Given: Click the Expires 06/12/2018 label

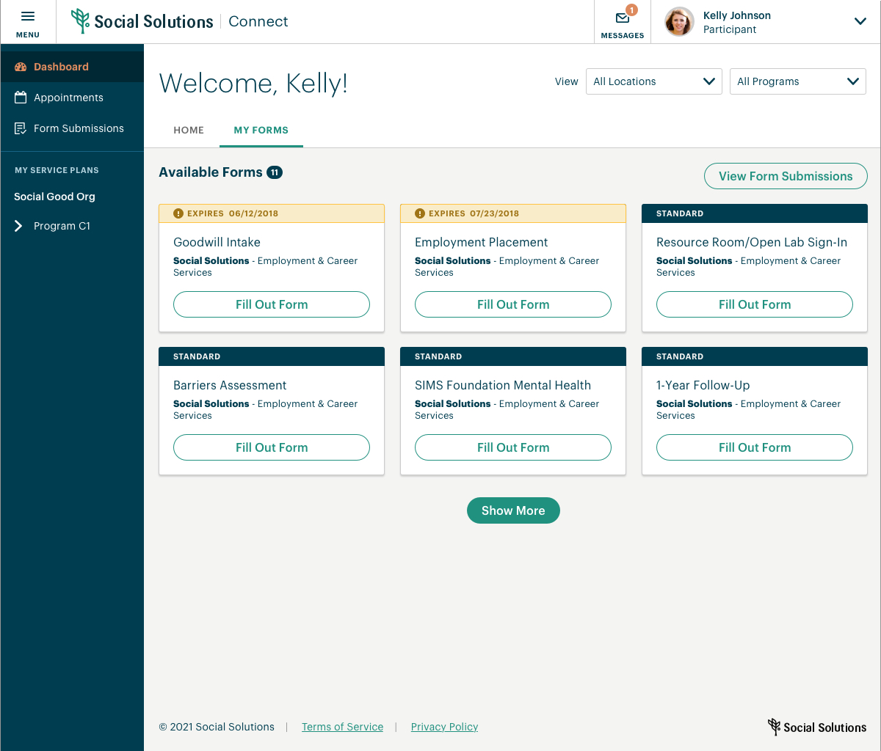Looking at the screenshot, I should click(233, 213).
